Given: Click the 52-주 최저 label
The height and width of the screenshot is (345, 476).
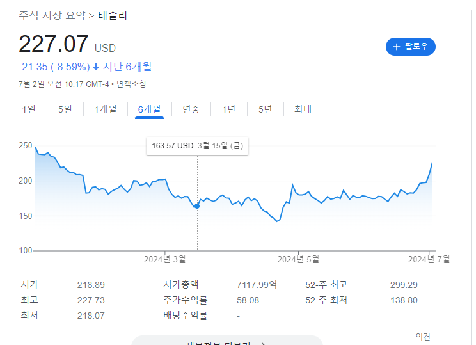Looking at the screenshot, I should click(x=326, y=300).
